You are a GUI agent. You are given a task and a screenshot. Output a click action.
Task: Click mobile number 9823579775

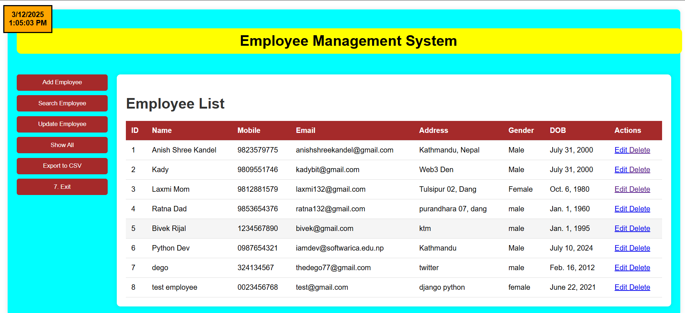[x=258, y=150]
